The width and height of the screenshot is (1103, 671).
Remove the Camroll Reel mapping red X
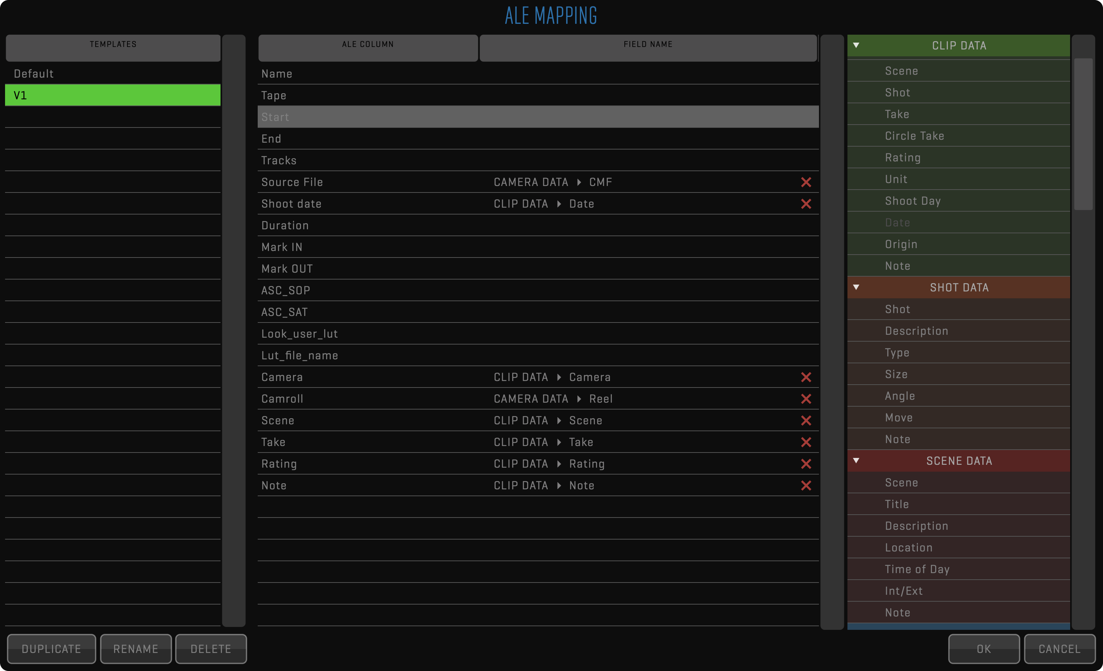click(806, 399)
